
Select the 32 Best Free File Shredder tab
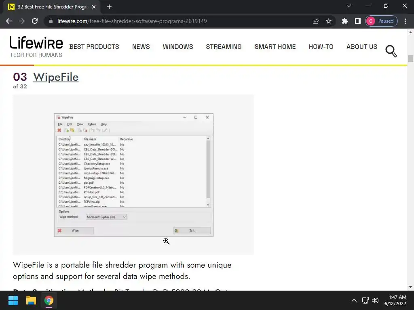(52, 7)
